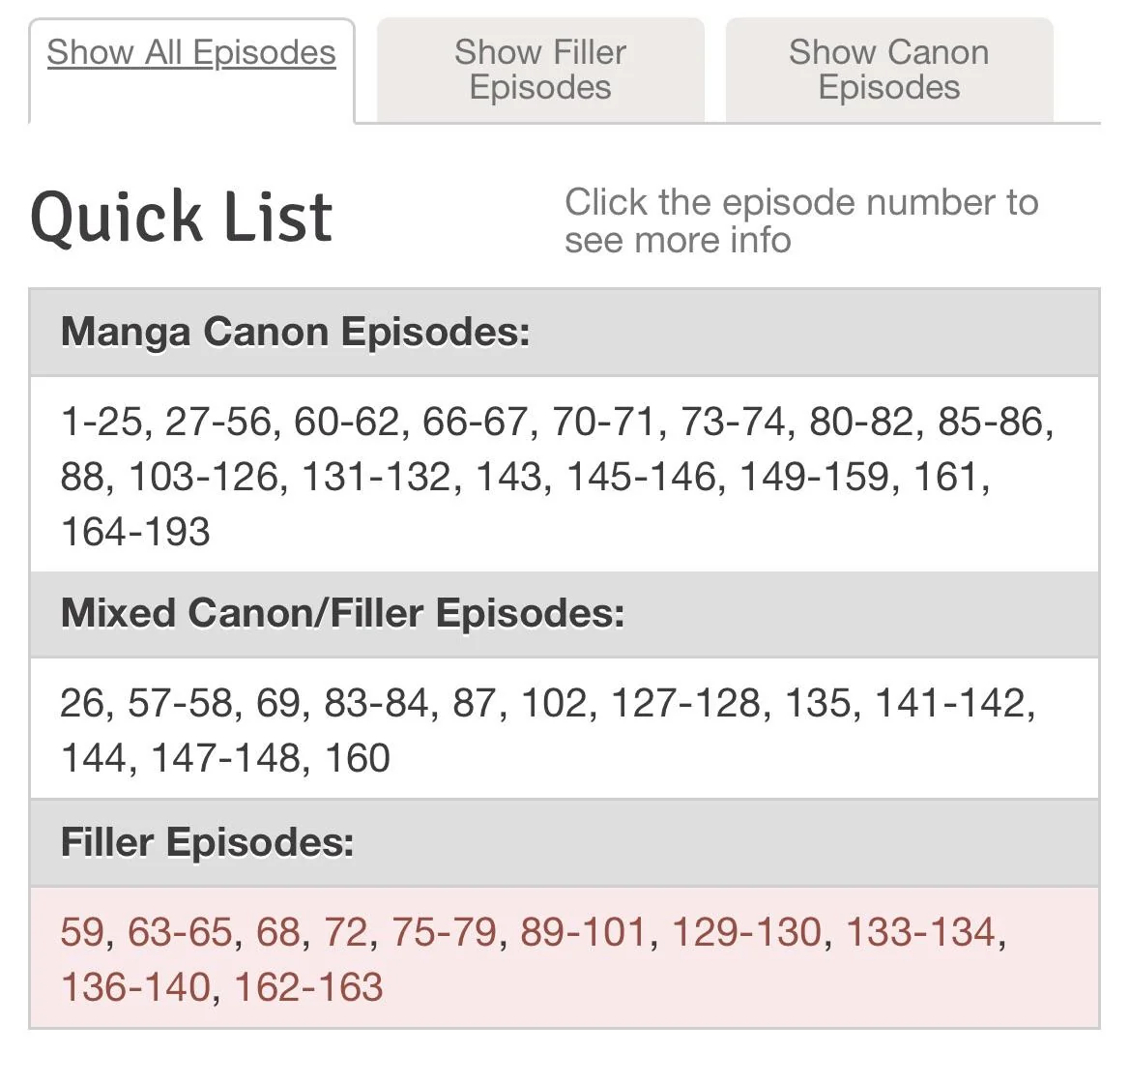Switch to the Show Canon Episodes tab
1130x1082 pixels.
[889, 69]
